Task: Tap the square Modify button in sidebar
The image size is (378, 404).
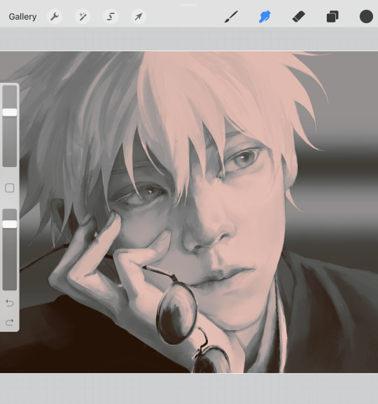Action: (10, 188)
